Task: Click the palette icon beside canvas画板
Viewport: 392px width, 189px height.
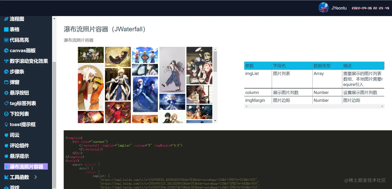Action: coord(6,51)
